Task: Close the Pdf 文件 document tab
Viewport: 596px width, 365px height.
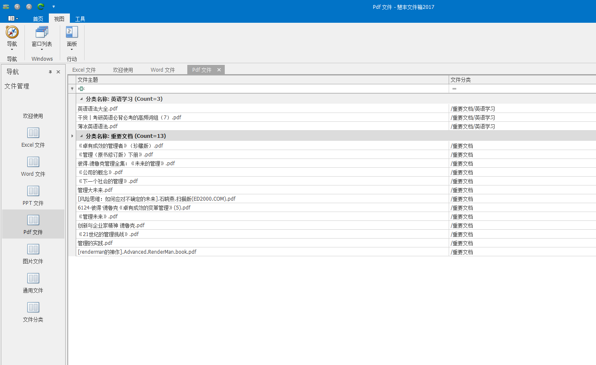Action: [219, 70]
